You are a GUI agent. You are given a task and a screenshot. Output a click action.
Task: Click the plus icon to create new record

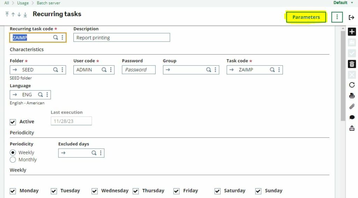(352, 32)
